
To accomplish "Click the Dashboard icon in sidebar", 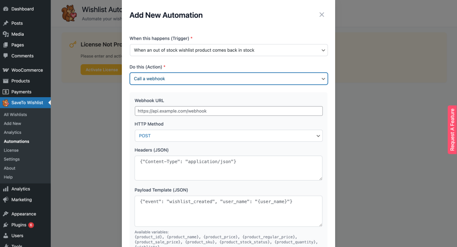I will (6, 9).
